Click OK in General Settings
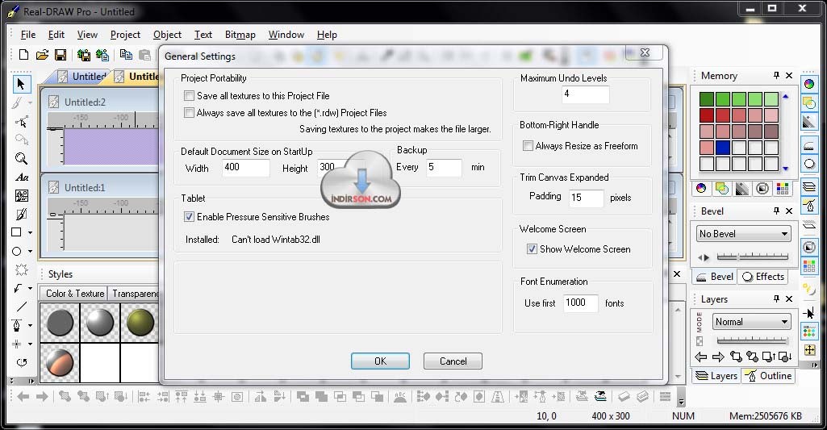Image resolution: width=827 pixels, height=430 pixels. pos(380,361)
